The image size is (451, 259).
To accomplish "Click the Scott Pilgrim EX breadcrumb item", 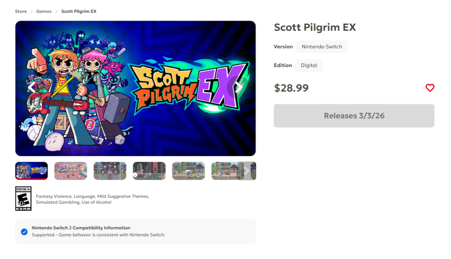I will [79, 11].
